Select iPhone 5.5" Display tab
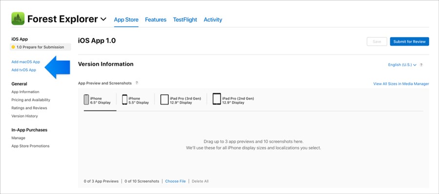Screen dimensions: 439x194 pos(136,100)
